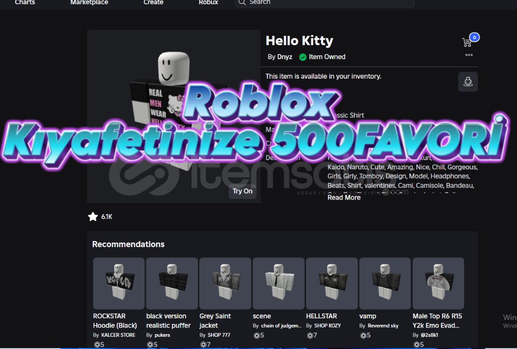Click the favorites star icon
This screenshot has height=349, width=517.
(x=93, y=216)
